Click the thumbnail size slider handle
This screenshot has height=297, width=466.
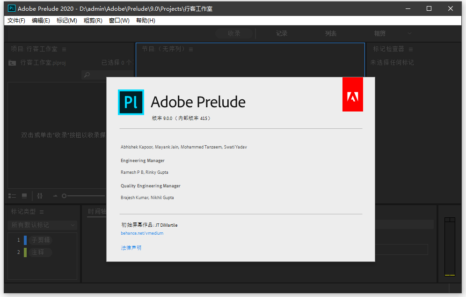coord(64,196)
